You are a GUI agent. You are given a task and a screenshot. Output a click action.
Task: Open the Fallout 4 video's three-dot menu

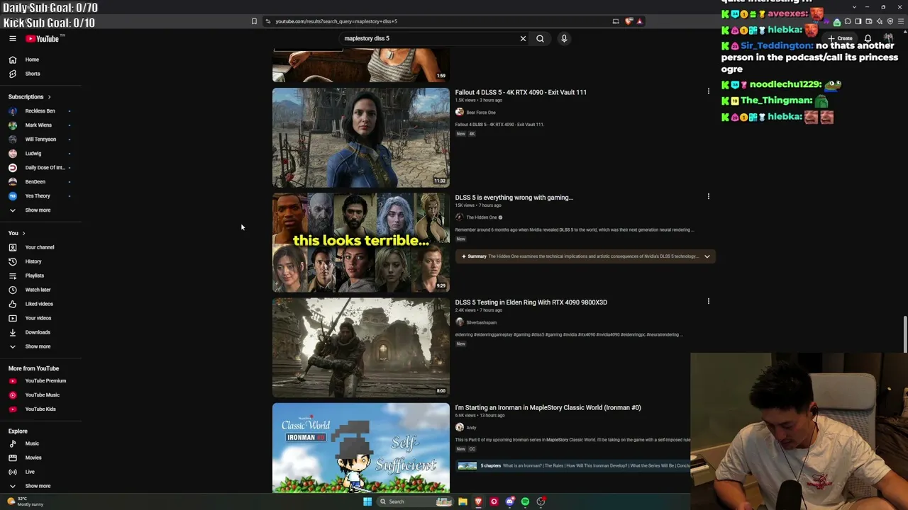tap(708, 91)
